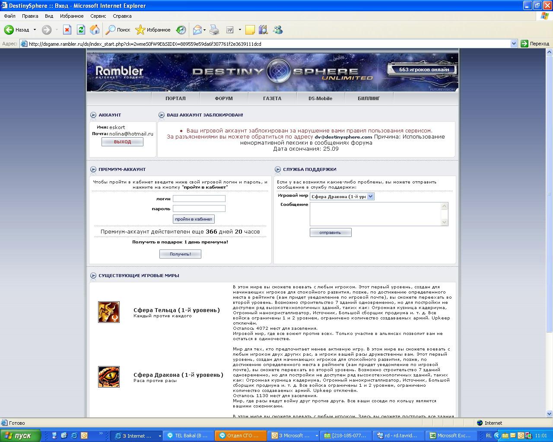553x442 pixels.
Task: Open the Справка menu
Action: [122, 16]
